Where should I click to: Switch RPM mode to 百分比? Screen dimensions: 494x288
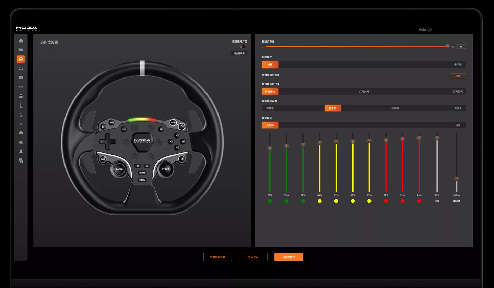tap(270, 125)
